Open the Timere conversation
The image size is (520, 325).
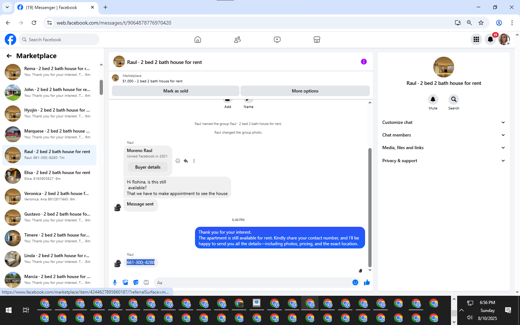[49, 238]
